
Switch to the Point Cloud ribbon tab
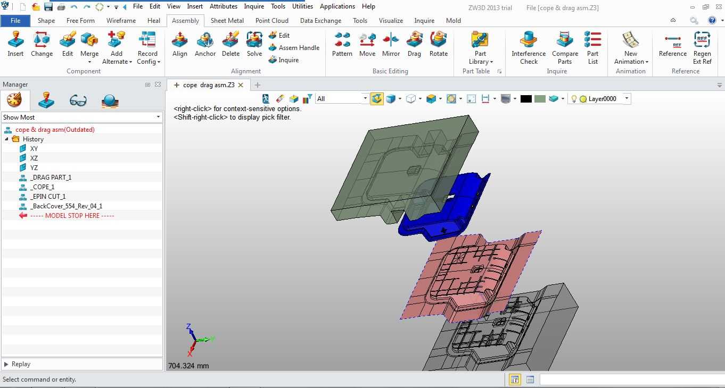pos(271,20)
